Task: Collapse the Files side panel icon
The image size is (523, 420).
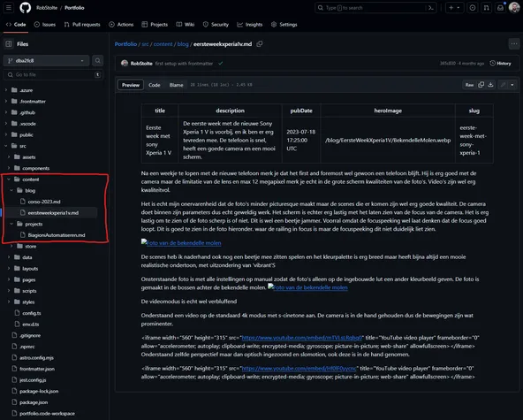Action: pyautogui.click(x=9, y=43)
